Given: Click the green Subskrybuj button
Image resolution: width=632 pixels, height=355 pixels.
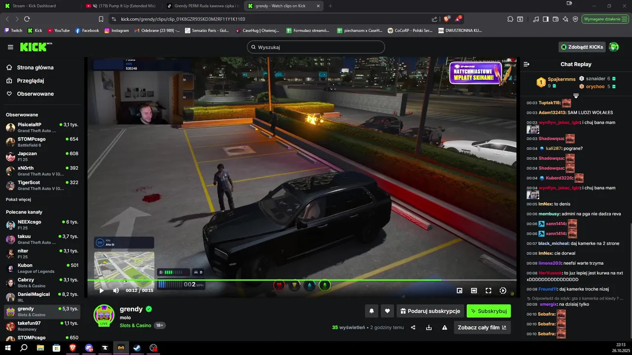Looking at the screenshot, I should tap(489, 311).
